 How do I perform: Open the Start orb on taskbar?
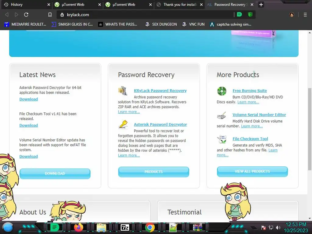point(8,227)
